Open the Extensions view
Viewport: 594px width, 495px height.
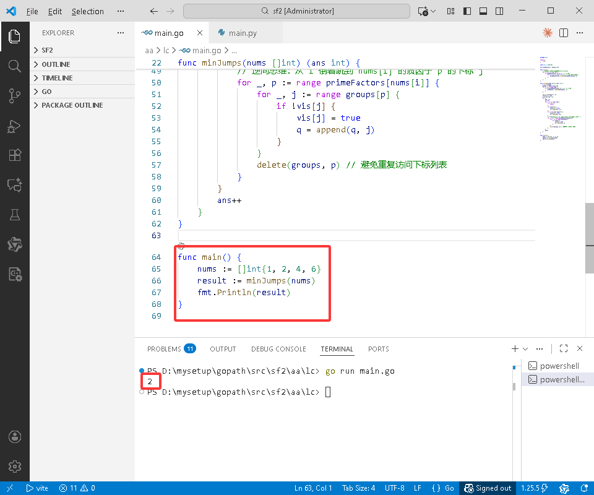point(14,155)
